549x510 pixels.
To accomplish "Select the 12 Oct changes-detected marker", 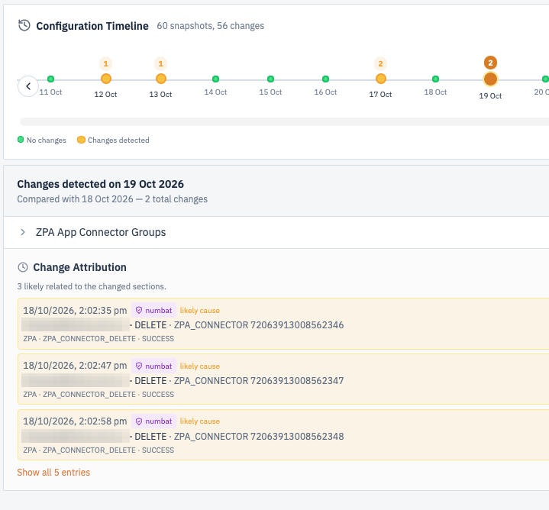I will coord(105,79).
